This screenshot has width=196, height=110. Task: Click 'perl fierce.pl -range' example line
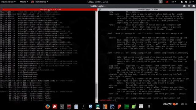[145, 33]
